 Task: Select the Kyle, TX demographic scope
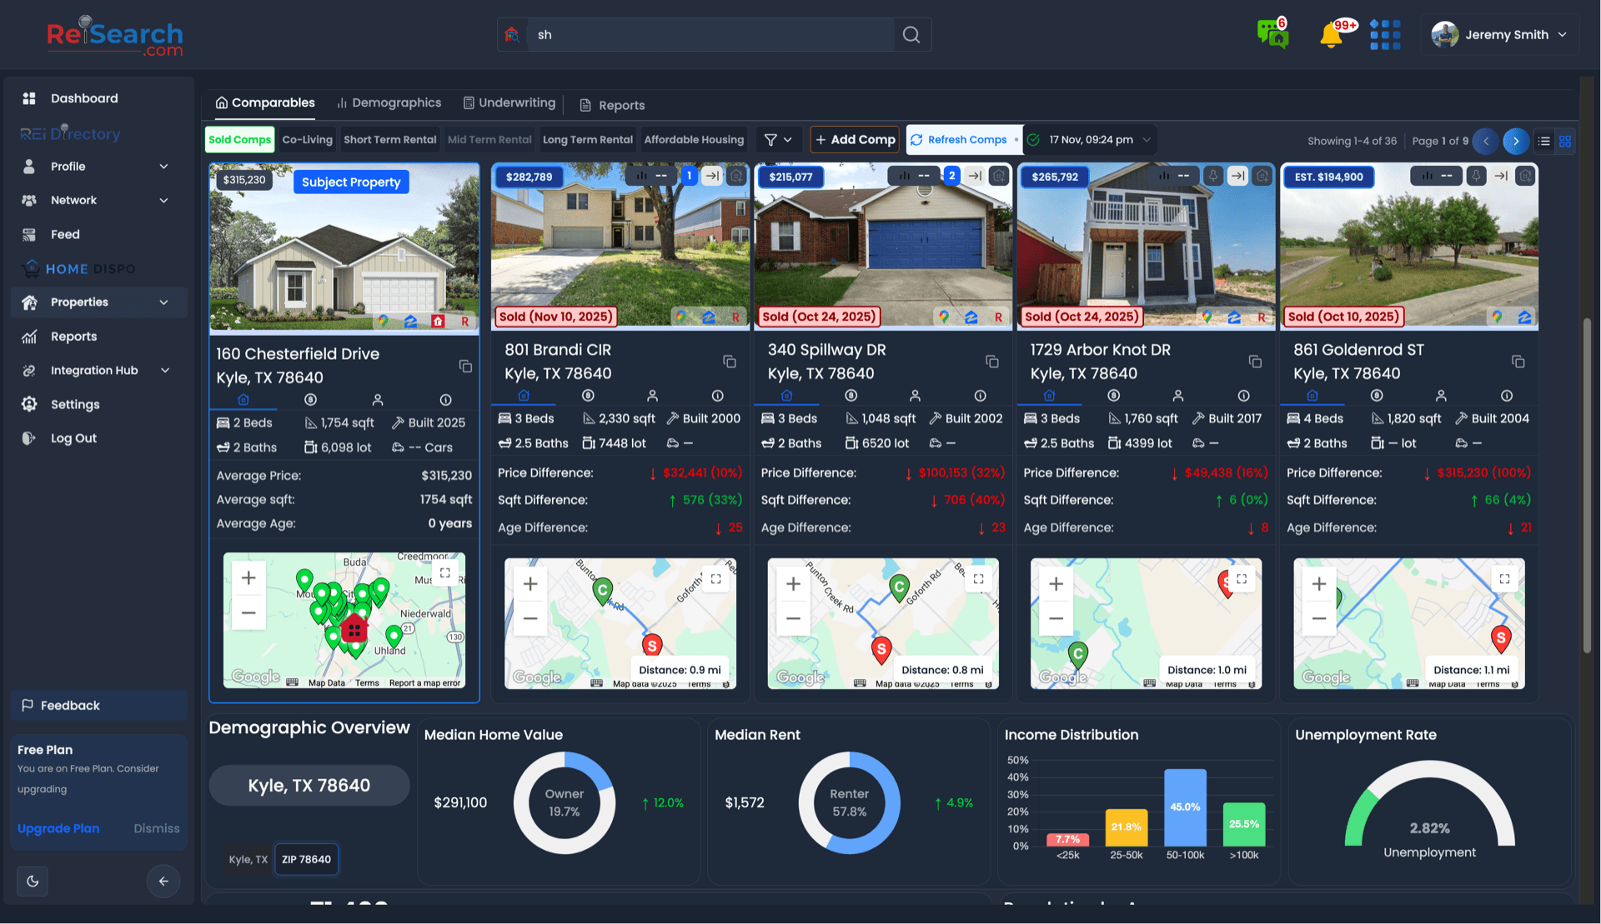click(248, 859)
